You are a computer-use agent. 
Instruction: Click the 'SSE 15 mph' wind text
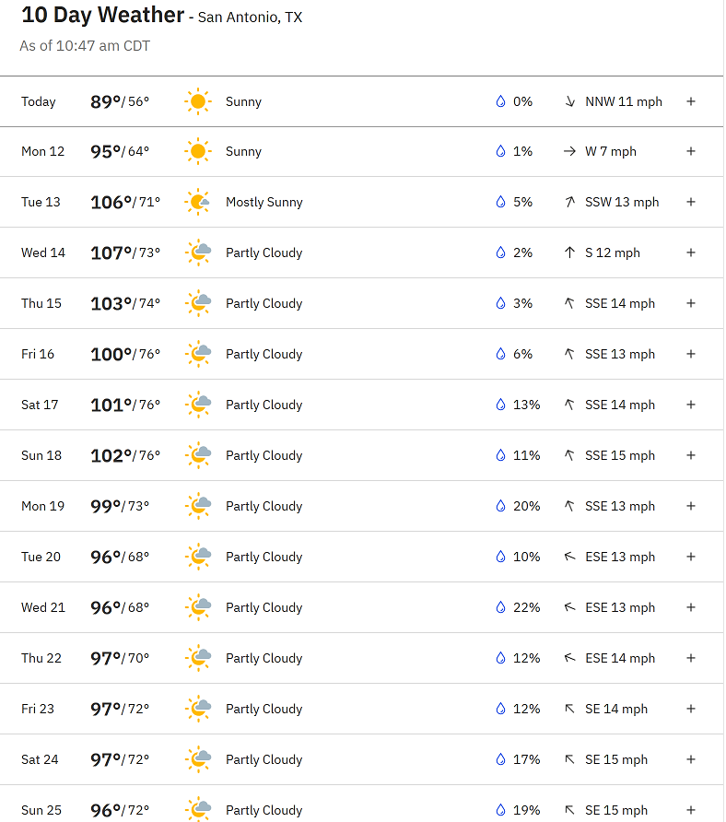[x=620, y=455]
